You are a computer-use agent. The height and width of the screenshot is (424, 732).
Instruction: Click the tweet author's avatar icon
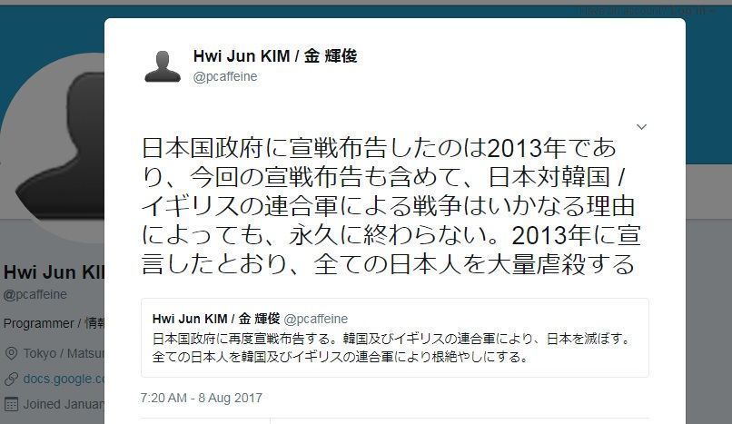(x=163, y=66)
